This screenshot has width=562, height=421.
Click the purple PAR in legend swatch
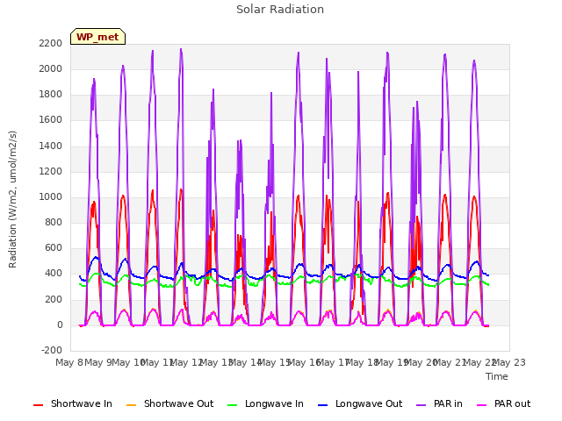point(421,405)
